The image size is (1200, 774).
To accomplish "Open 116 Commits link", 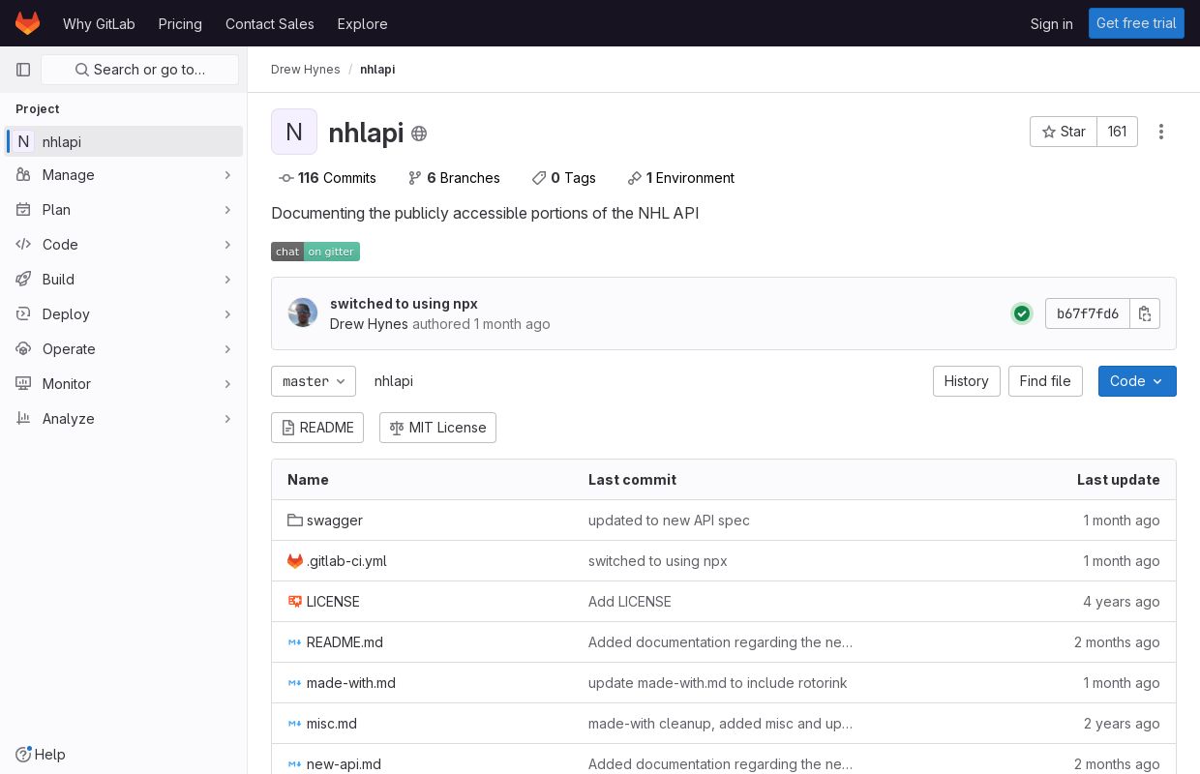I will pos(327,178).
